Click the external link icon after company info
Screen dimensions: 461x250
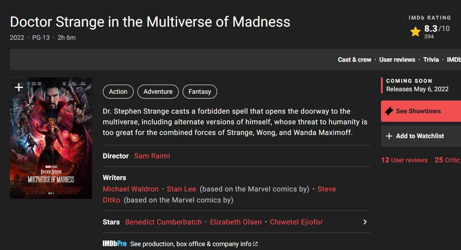coord(255,244)
